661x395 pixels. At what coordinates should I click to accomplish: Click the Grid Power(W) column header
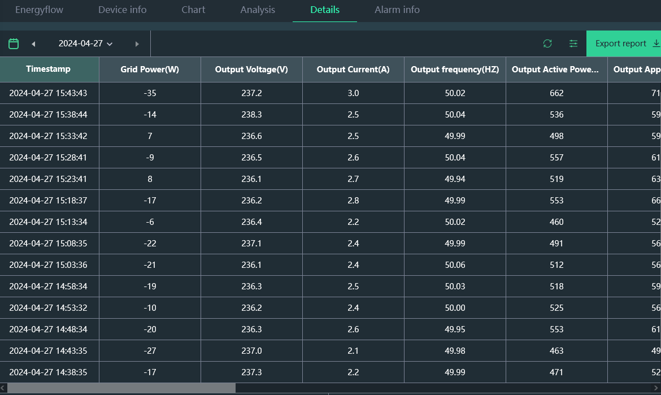pos(150,70)
